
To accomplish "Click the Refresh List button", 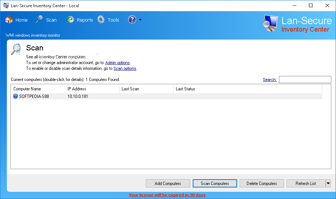I will (x=306, y=184).
